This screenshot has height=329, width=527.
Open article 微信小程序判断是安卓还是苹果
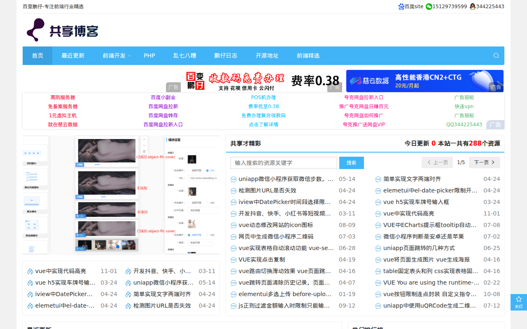[x=424, y=237]
